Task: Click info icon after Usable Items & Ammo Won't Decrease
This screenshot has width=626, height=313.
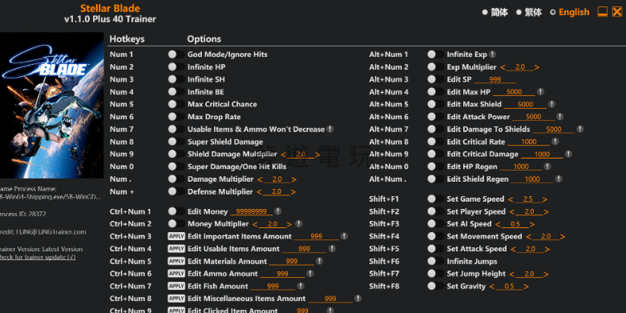Action: click(x=329, y=129)
